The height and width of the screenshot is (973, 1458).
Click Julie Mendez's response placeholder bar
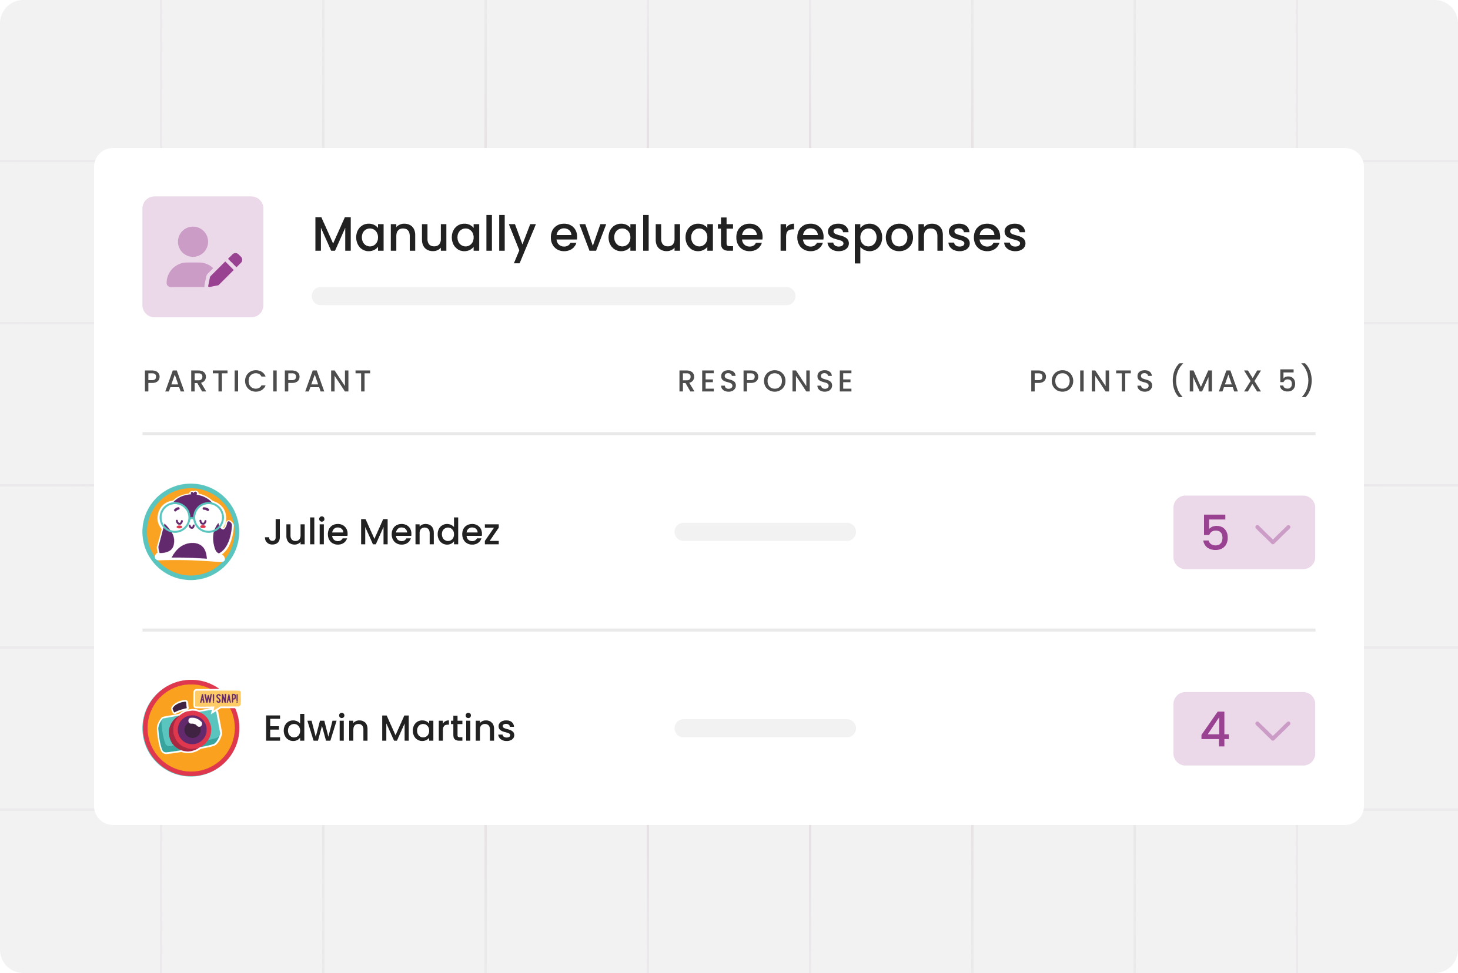[x=765, y=532]
